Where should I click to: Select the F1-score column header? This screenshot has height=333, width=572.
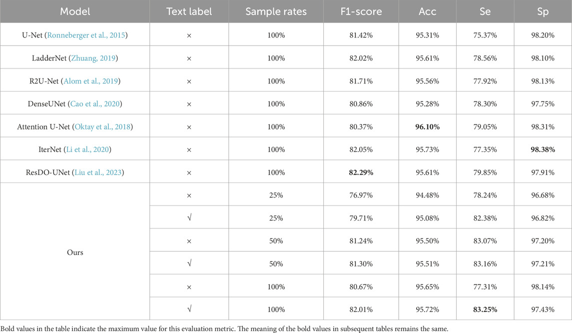(x=361, y=12)
